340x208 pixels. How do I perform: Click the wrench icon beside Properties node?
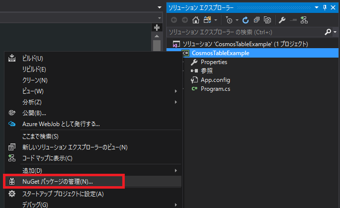194,62
